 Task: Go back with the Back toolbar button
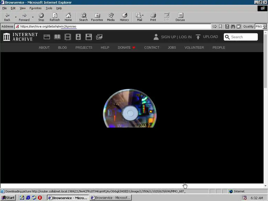7,17
